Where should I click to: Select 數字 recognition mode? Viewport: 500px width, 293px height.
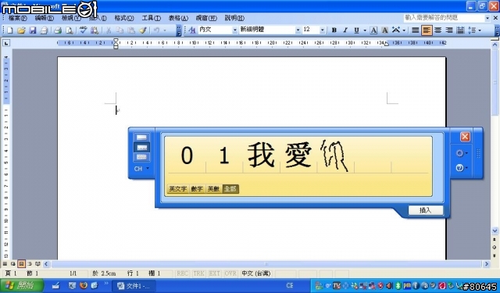197,189
